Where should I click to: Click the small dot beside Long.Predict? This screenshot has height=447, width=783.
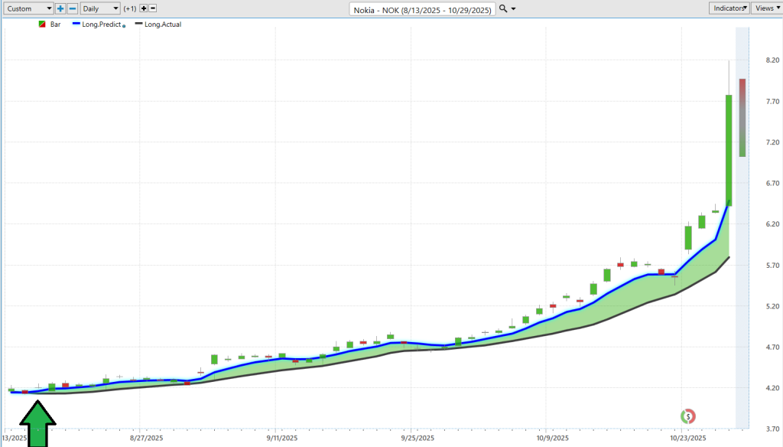(125, 26)
